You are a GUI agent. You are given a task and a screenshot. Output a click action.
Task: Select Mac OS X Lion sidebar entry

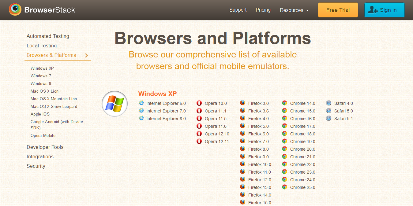[x=44, y=91]
